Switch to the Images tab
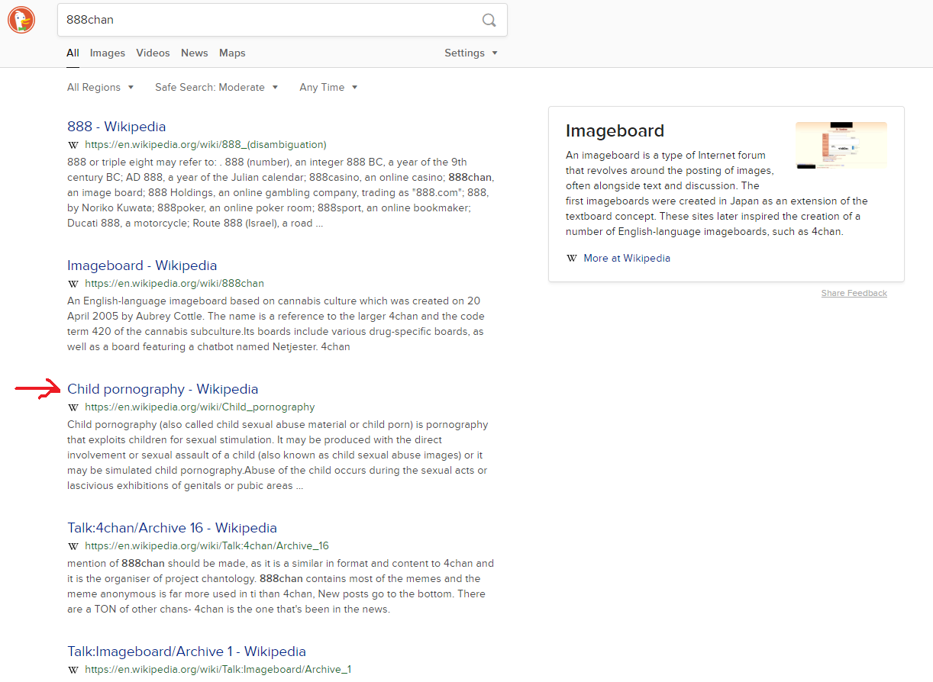The height and width of the screenshot is (682, 933). [x=108, y=53]
